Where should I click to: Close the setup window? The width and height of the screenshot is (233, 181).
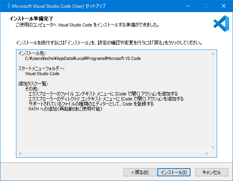tap(224, 6)
